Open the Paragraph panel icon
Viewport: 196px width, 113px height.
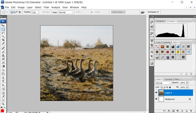click(x=152, y=56)
